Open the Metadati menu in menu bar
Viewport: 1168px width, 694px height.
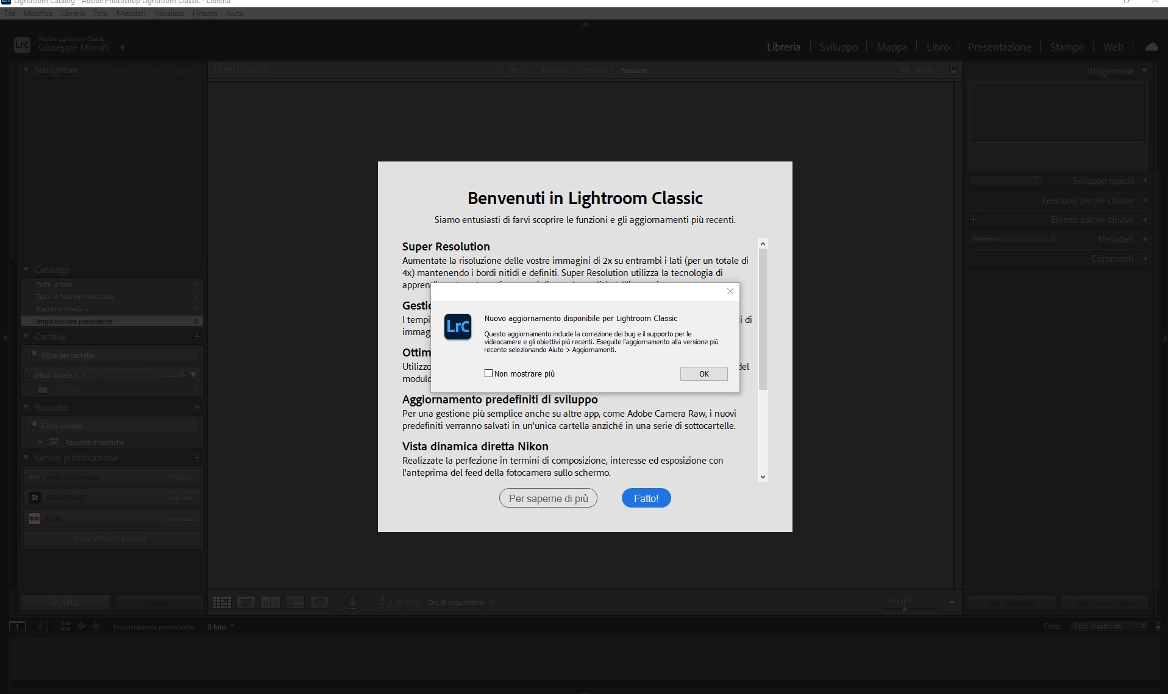point(130,13)
